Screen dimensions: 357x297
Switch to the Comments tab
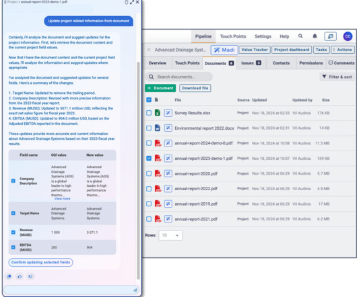click(x=342, y=63)
